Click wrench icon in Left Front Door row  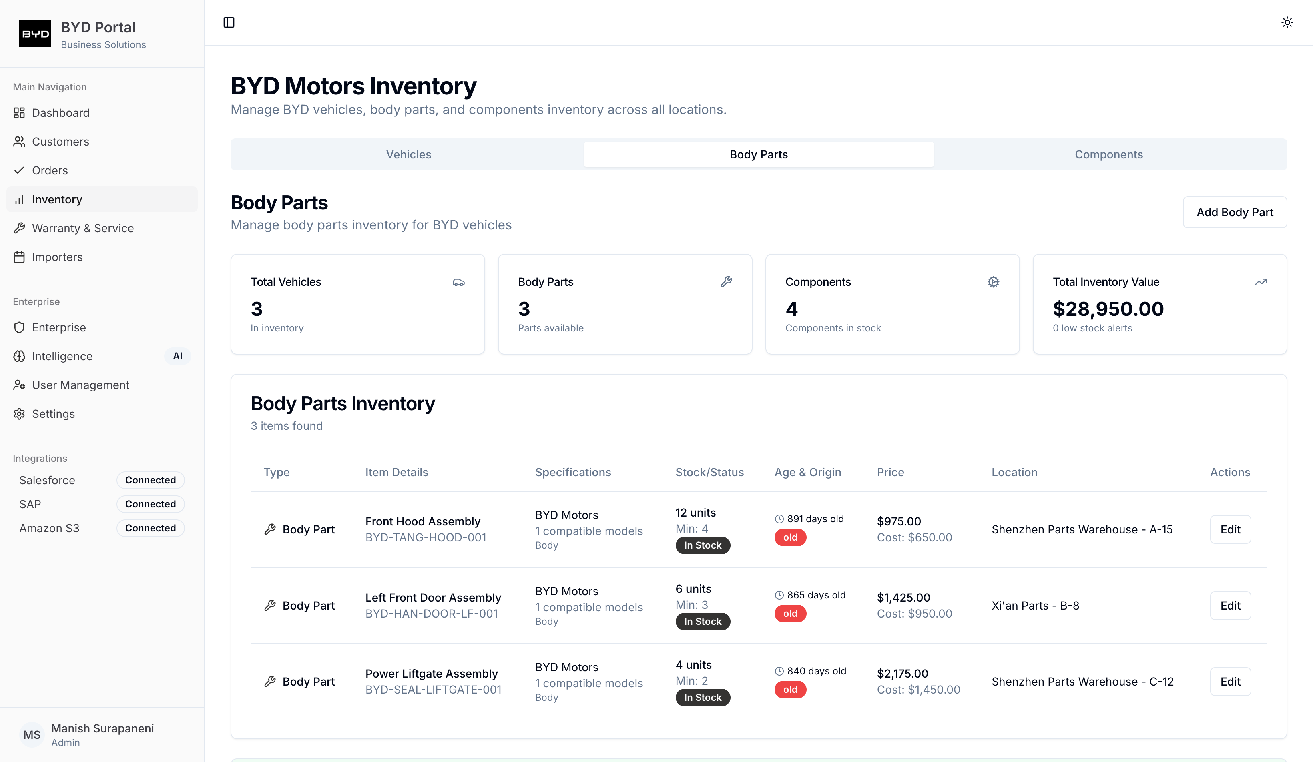point(270,605)
